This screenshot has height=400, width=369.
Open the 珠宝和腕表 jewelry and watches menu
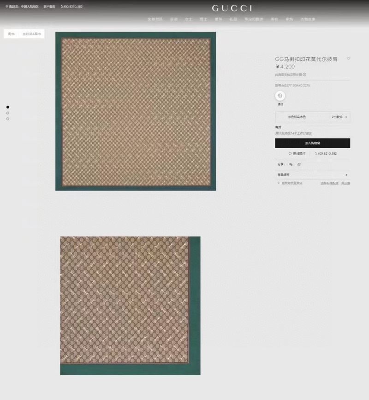[x=254, y=19]
